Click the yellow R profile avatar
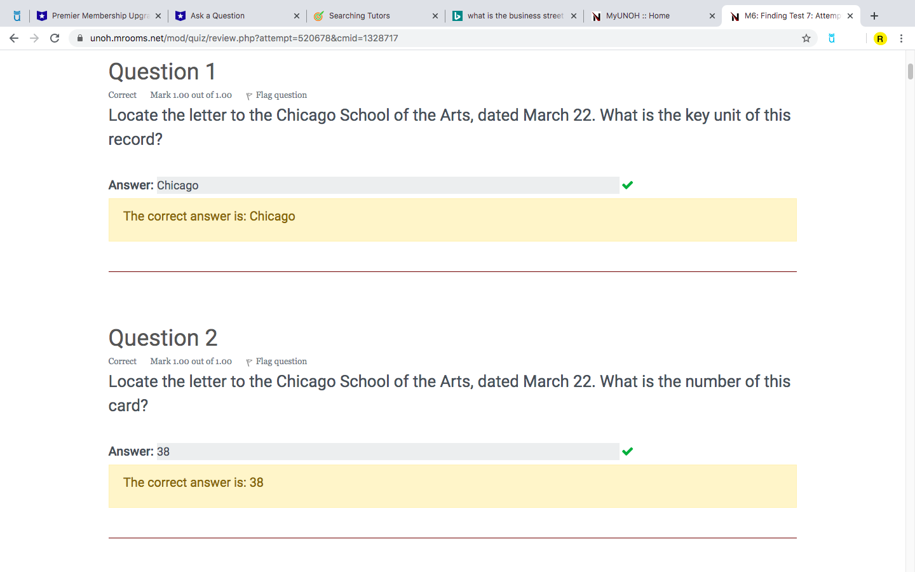Viewport: 915px width, 572px height. click(x=880, y=39)
